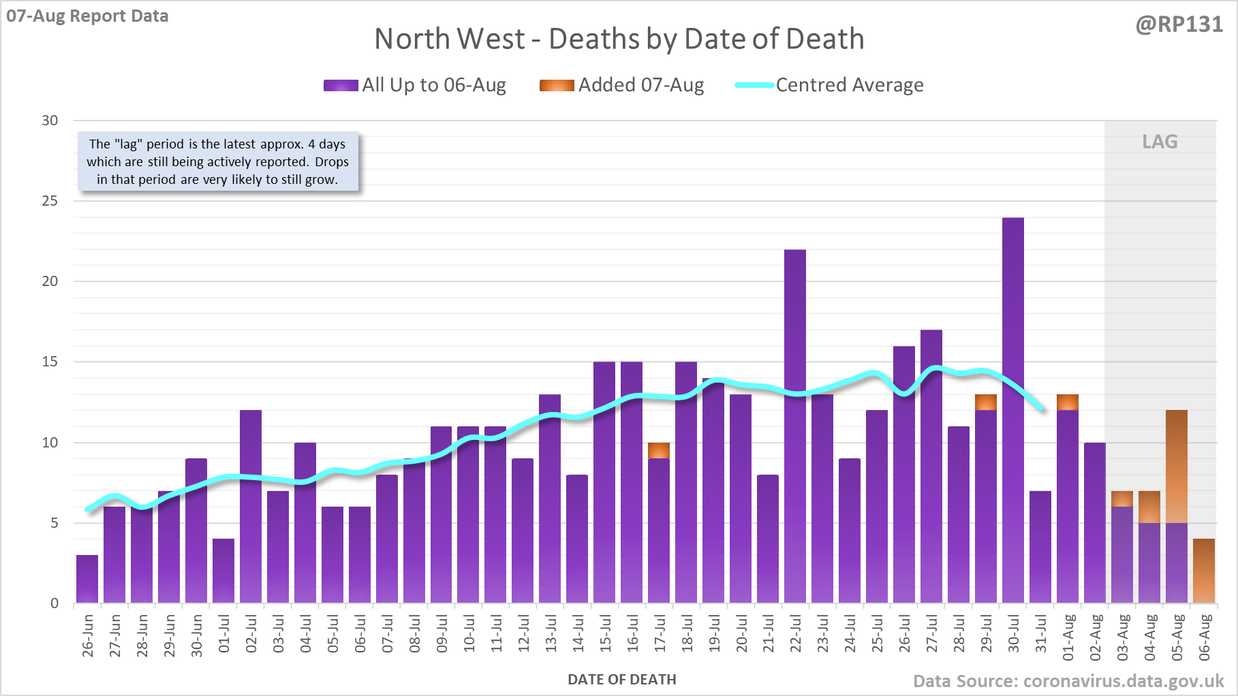
Task: Click the @RP131 handle
Action: tap(1179, 25)
